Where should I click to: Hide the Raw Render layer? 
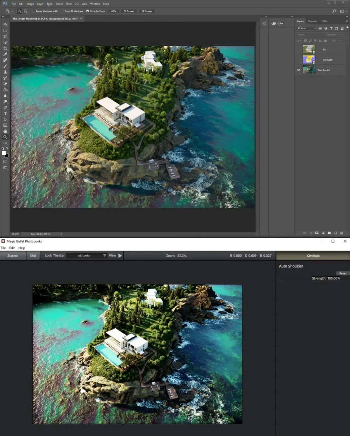tap(298, 70)
